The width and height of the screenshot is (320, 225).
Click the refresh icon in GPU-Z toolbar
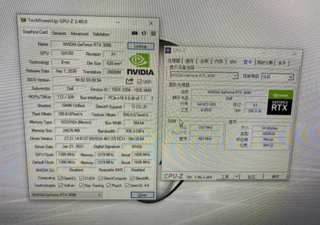click(144, 34)
